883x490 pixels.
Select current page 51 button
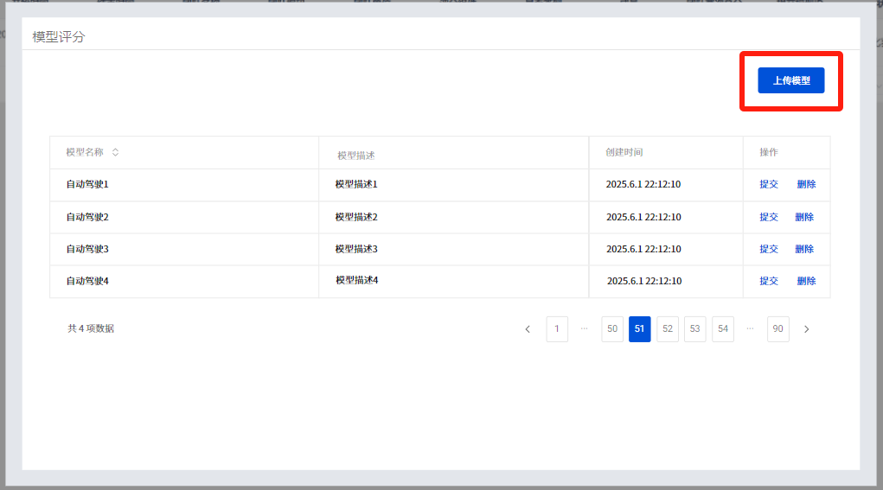pyautogui.click(x=640, y=329)
